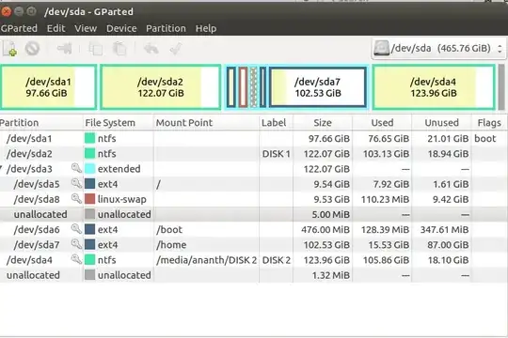Click the paste partition toolbar icon
Viewport: 508px width, 338px height.
pyautogui.click(x=119, y=49)
